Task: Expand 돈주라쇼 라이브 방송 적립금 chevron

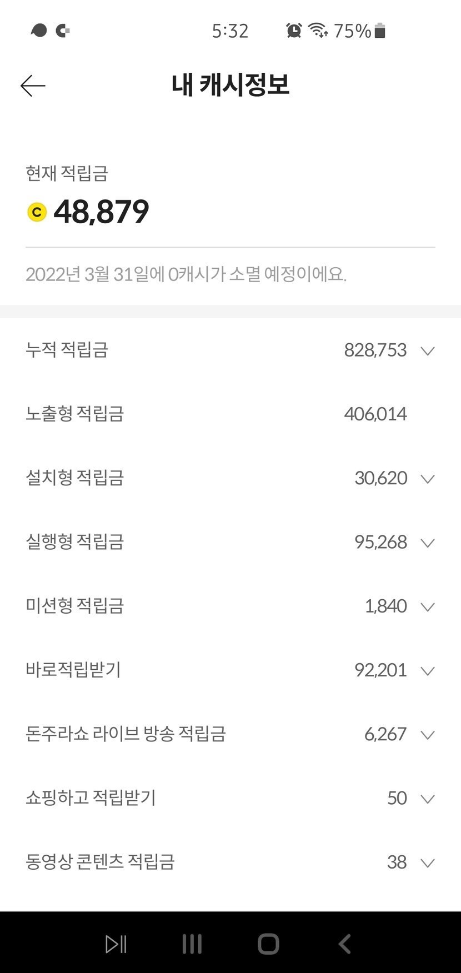Action: pyautogui.click(x=427, y=735)
